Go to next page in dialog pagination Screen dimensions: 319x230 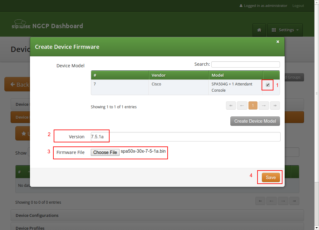pyautogui.click(x=264, y=105)
